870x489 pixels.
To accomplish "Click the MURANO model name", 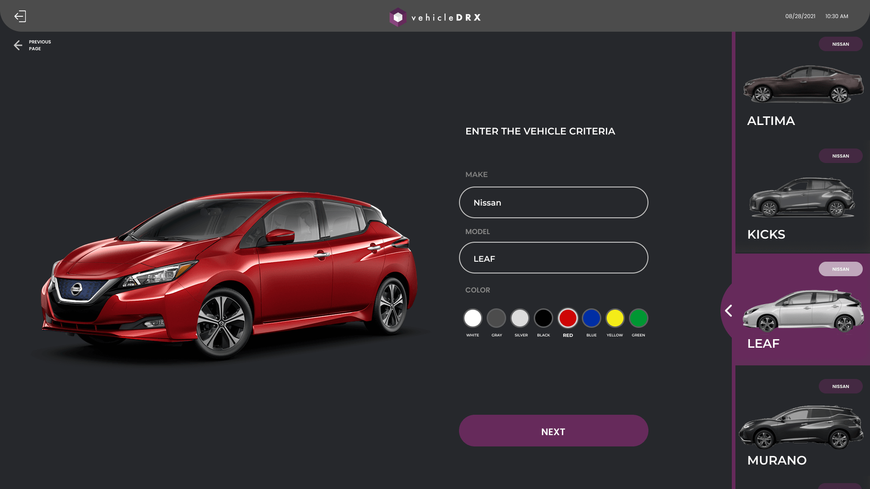I will click(x=777, y=460).
